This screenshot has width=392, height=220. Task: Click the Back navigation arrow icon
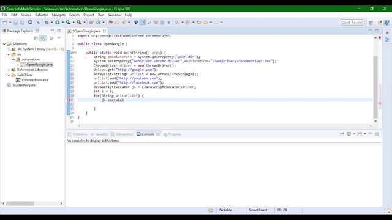206,23
